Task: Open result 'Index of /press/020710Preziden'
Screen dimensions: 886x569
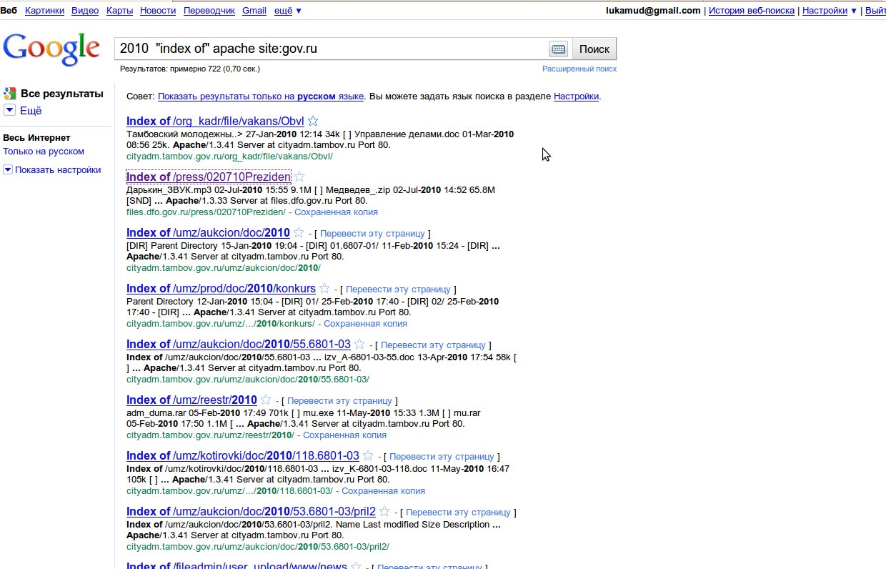Action: pyautogui.click(x=209, y=177)
